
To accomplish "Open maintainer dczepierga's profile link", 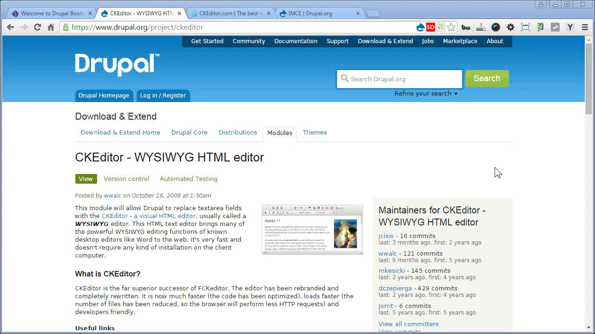I will 395,289.
